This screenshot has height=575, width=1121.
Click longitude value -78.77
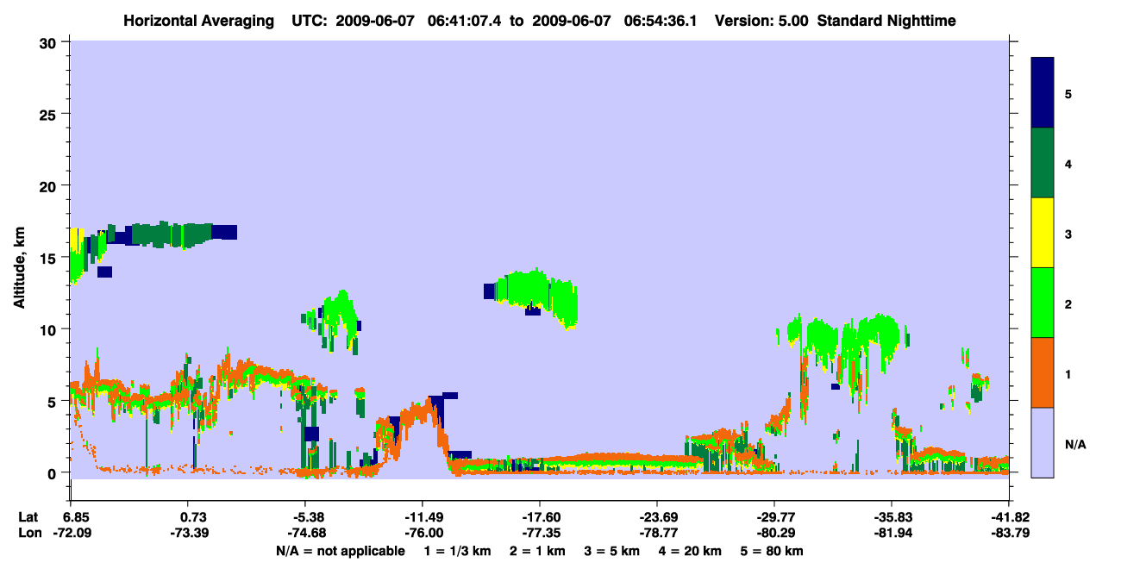click(658, 534)
